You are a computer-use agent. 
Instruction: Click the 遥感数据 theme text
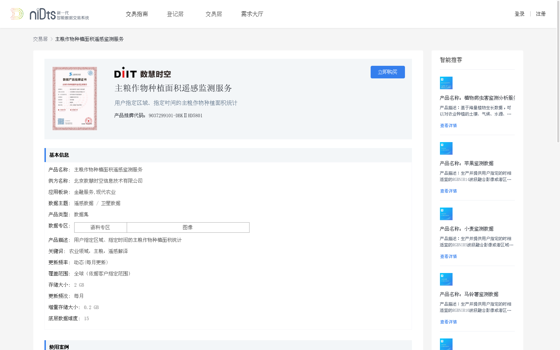click(84, 203)
